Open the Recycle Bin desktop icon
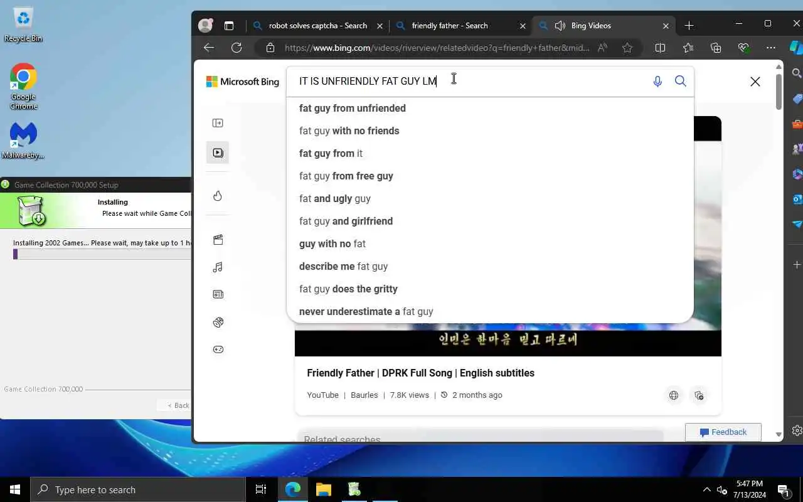 click(x=23, y=25)
